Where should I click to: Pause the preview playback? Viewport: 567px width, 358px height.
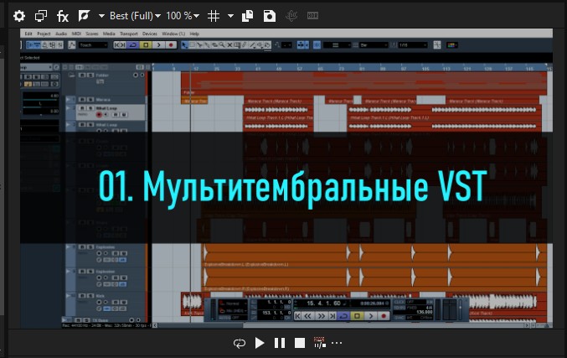[x=280, y=343]
